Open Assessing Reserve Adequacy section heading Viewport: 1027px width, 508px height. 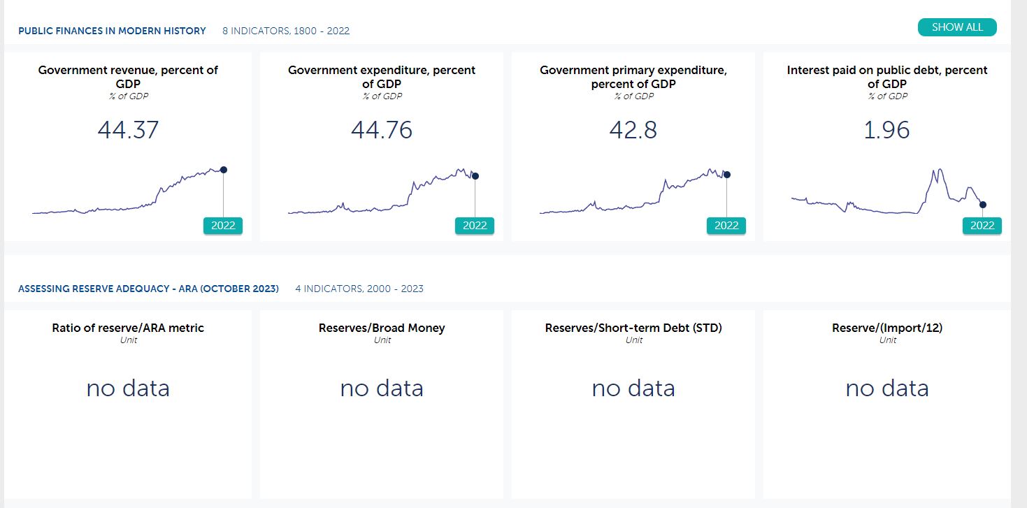tap(148, 289)
